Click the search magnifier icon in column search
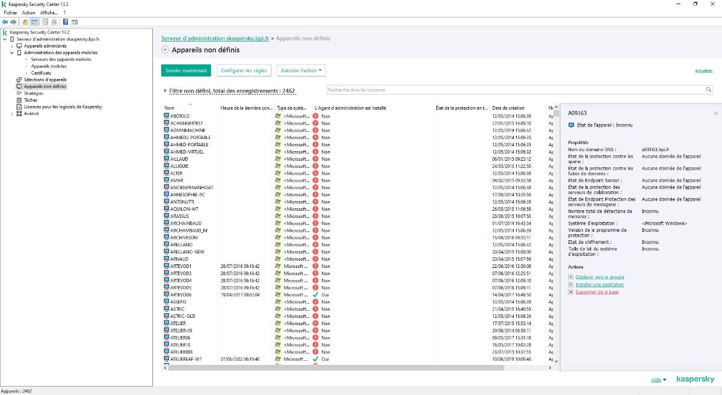 tap(709, 90)
